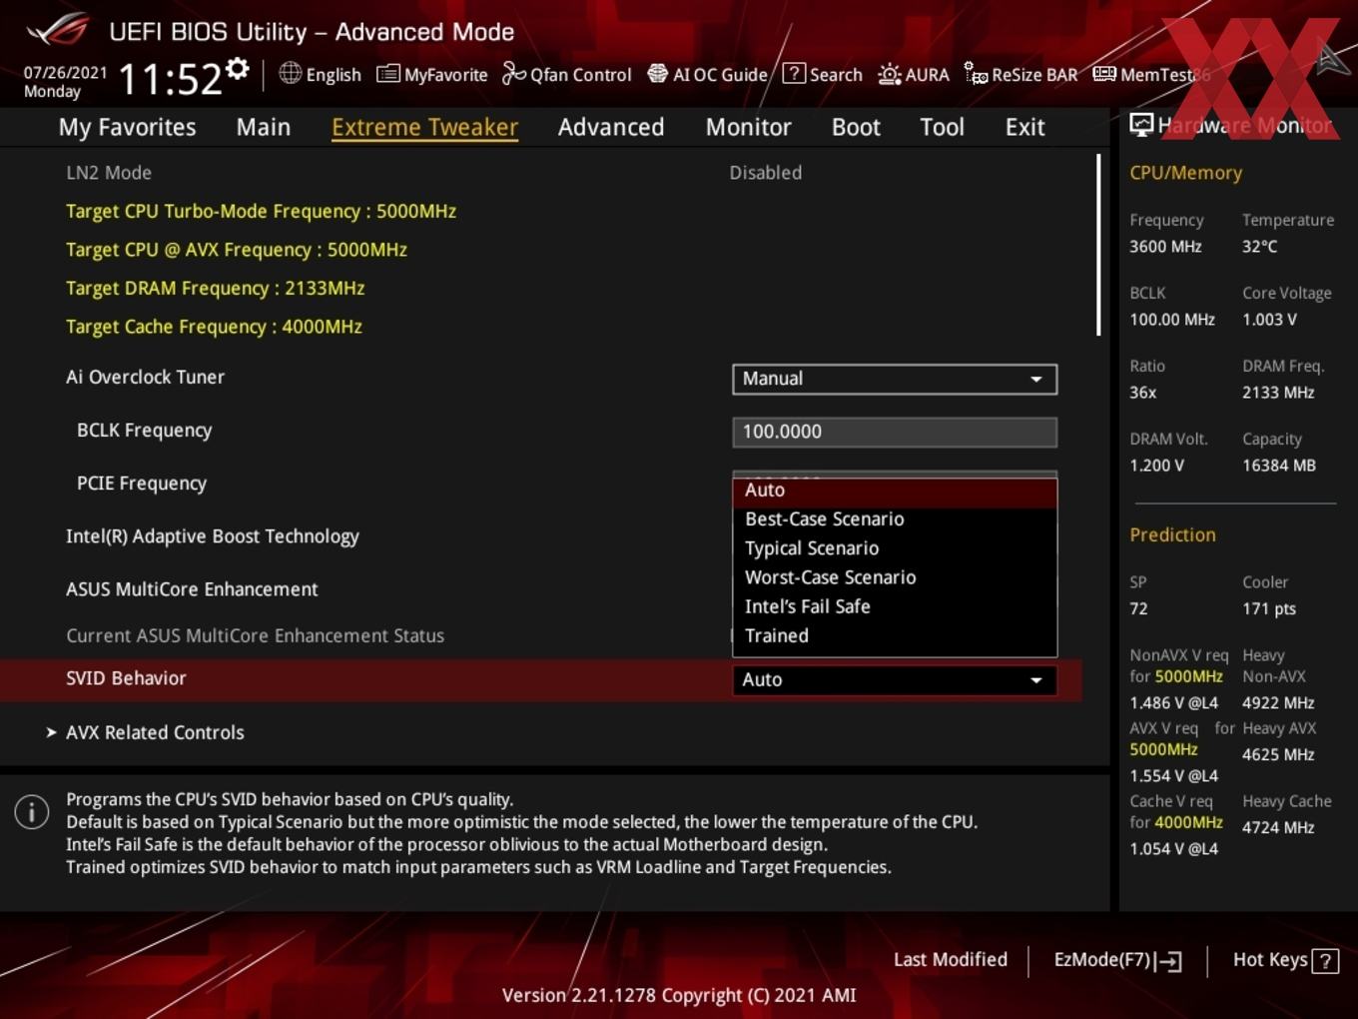Switch to My Favorites tab
This screenshot has height=1019, width=1358.
pyautogui.click(x=127, y=127)
